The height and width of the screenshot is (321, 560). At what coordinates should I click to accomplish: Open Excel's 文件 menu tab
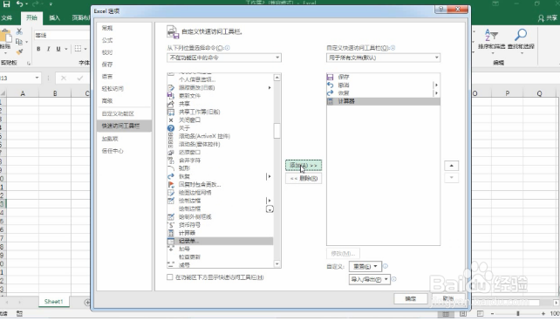pyautogui.click(x=7, y=17)
